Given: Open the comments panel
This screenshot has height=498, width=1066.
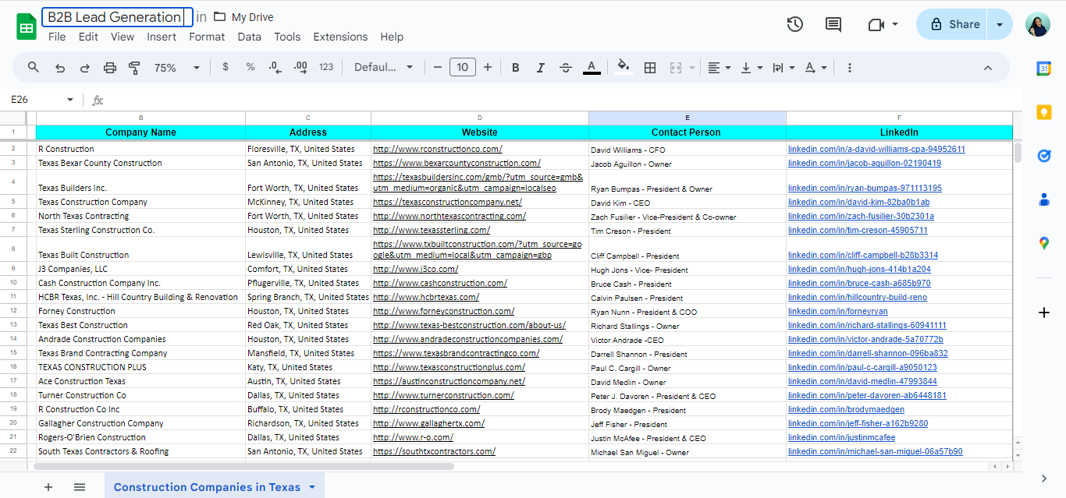Looking at the screenshot, I should click(x=833, y=24).
